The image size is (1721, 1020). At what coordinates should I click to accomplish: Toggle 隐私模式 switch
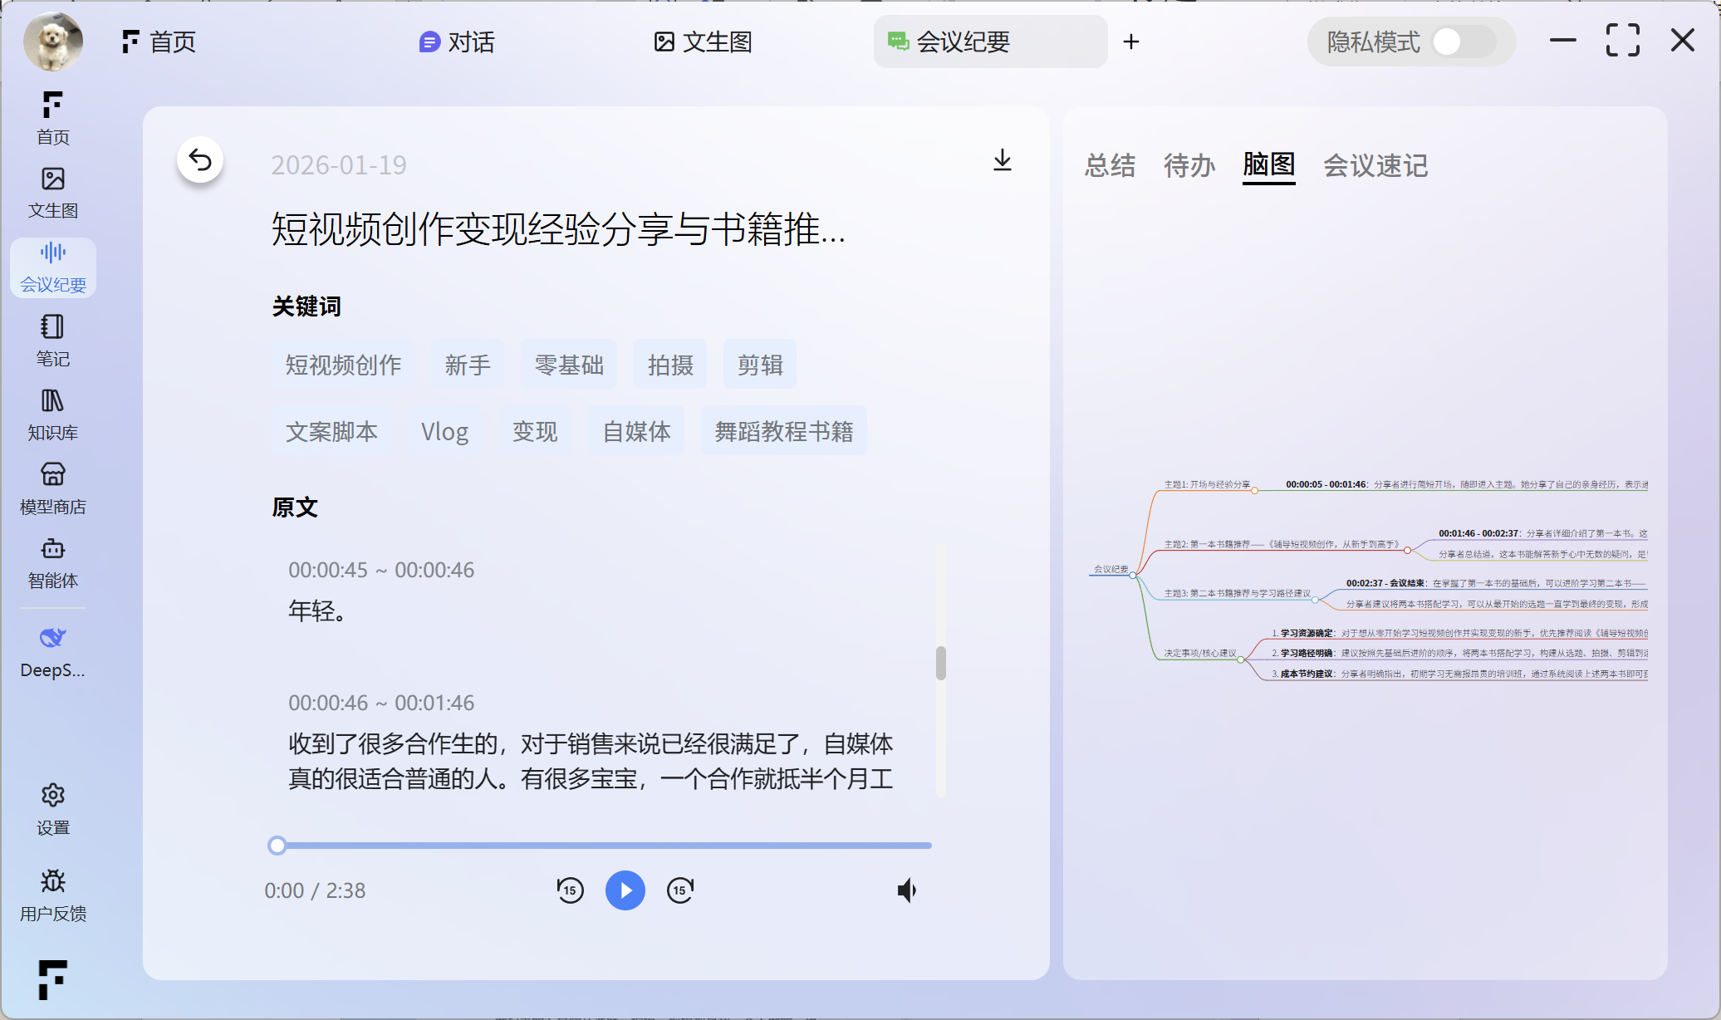(1463, 42)
